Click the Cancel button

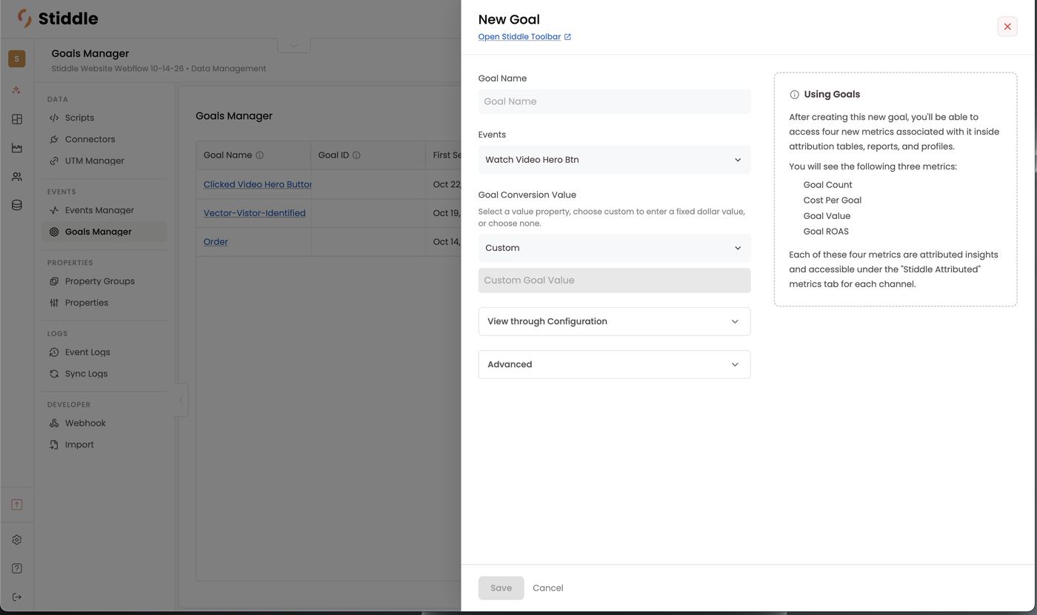tap(548, 588)
